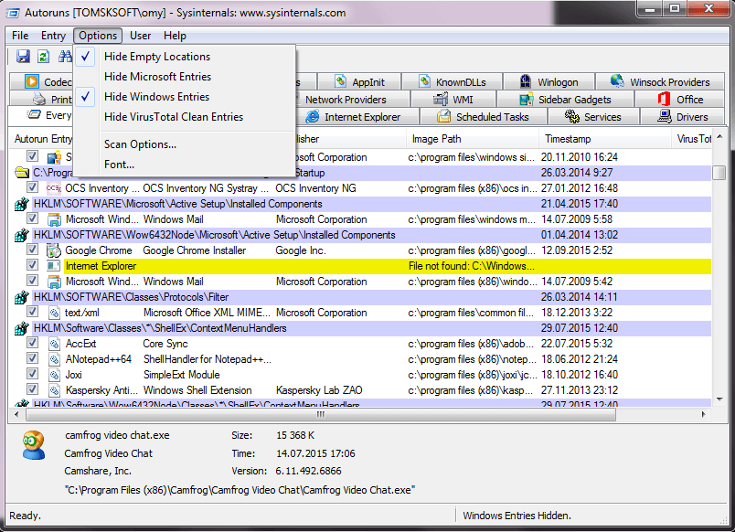Uncheck the AccExt entry checkbox
This screenshot has height=532, width=735.
pos(32,343)
